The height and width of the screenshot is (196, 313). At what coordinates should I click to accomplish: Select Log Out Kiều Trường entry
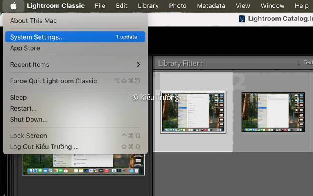tap(75, 147)
